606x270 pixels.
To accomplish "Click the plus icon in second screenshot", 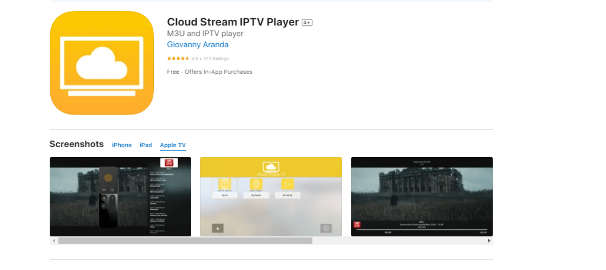I will [x=218, y=228].
